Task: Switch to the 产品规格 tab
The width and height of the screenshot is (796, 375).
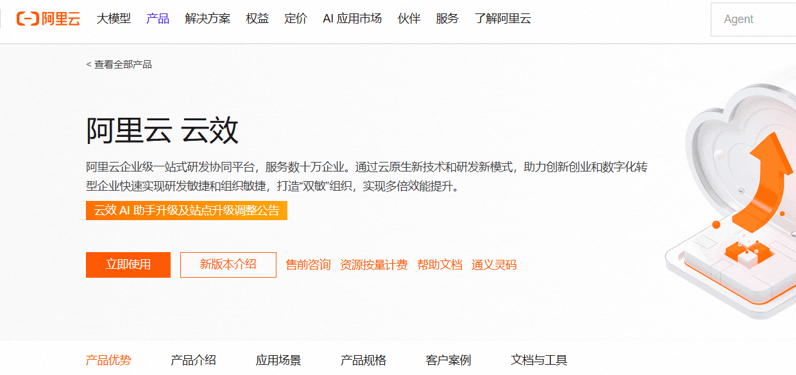Action: click(364, 360)
